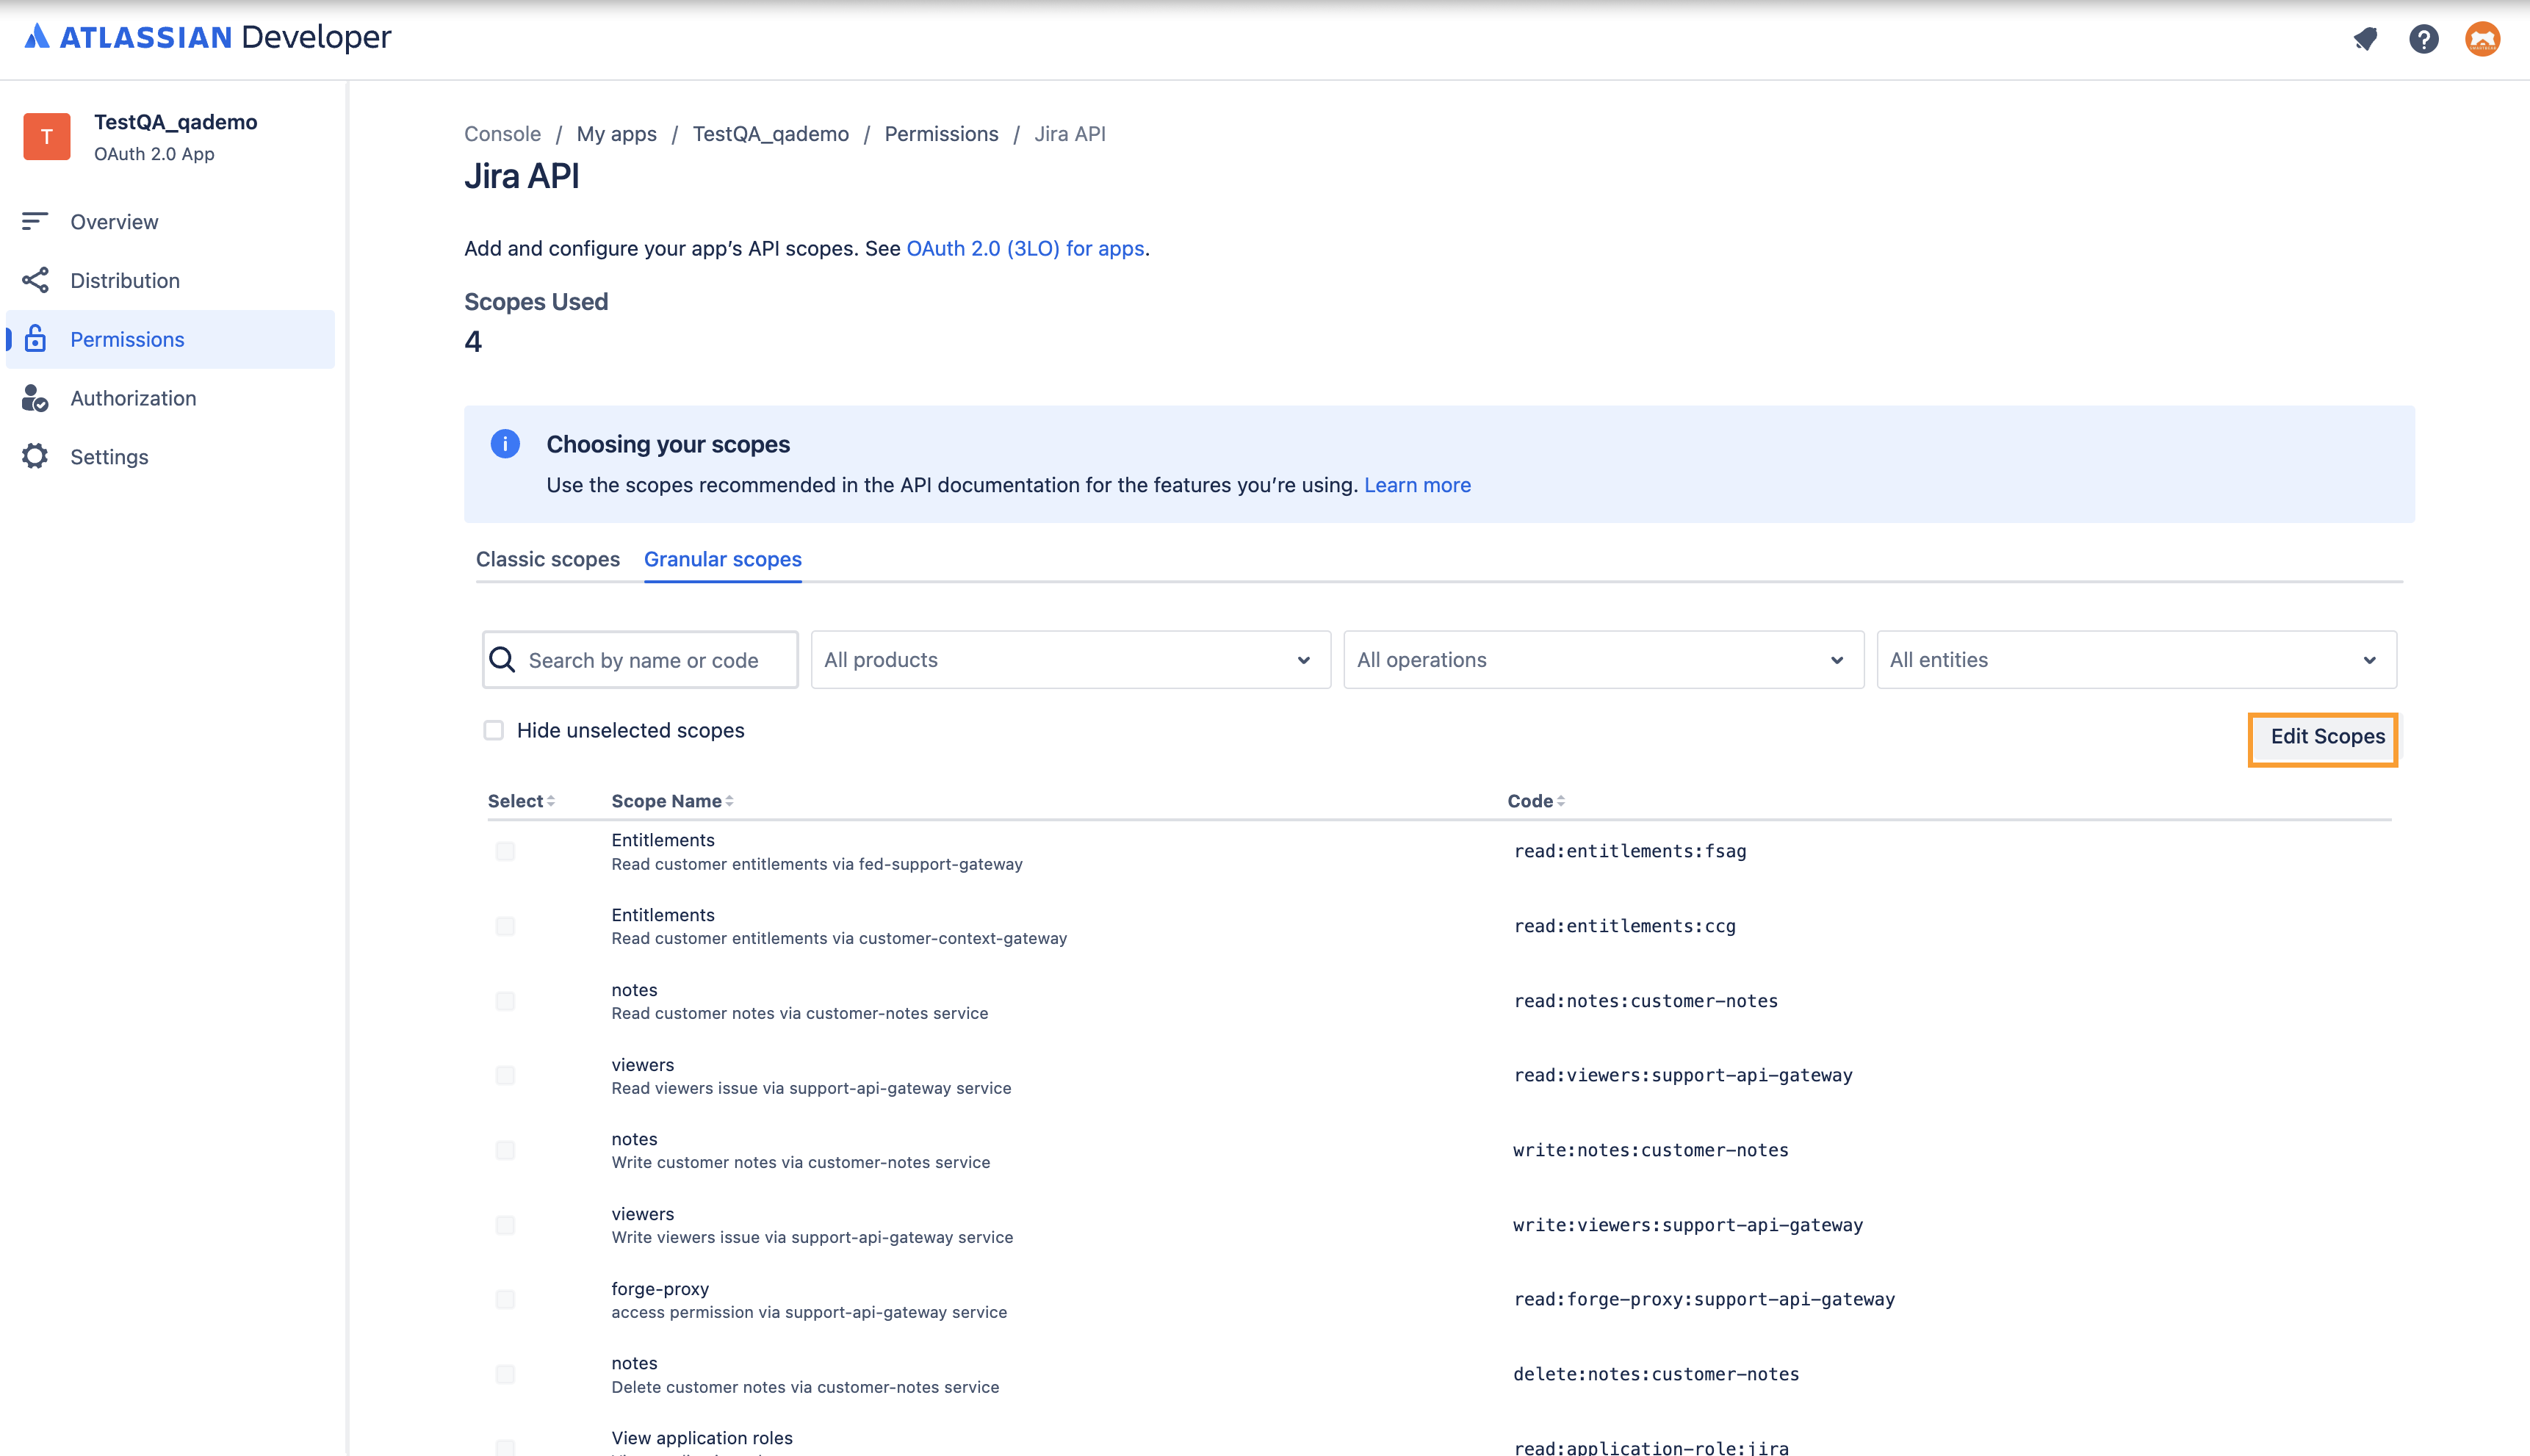This screenshot has width=2530, height=1456.
Task: Open the help question mark icon
Action: (x=2424, y=39)
